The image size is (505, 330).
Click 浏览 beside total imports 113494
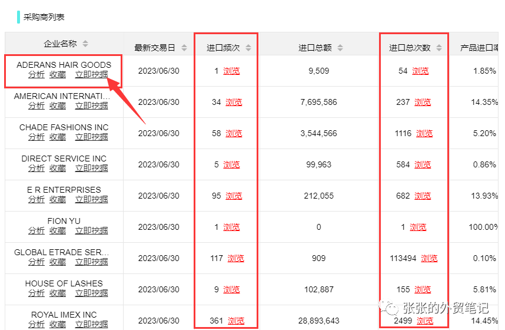pos(429,258)
